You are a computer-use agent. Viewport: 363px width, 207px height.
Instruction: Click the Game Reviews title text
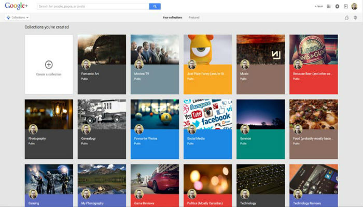pos(144,203)
